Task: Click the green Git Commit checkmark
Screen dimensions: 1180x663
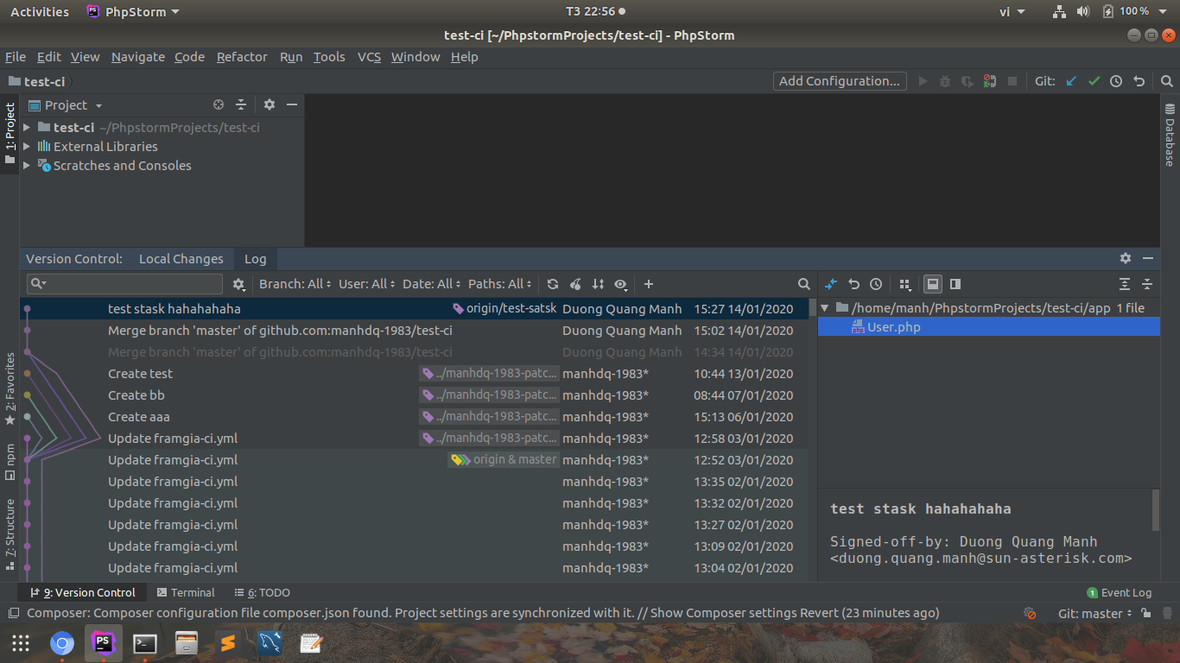Action: (1094, 81)
